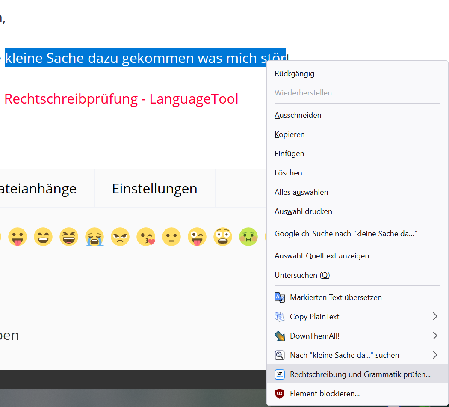Select Ausschneiden in the context menu
Viewport: 449px width, 407px height.
[x=357, y=115]
